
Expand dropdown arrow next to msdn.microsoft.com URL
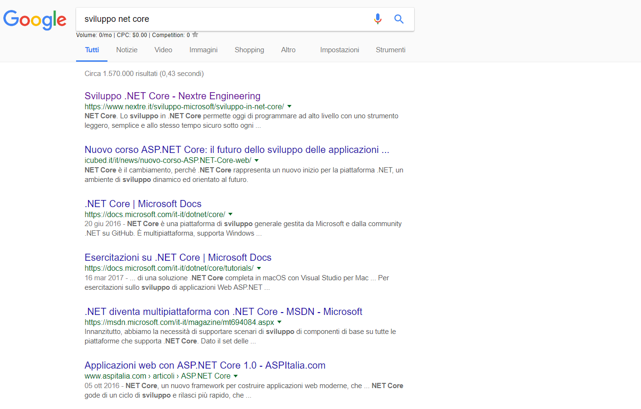pyautogui.click(x=279, y=322)
